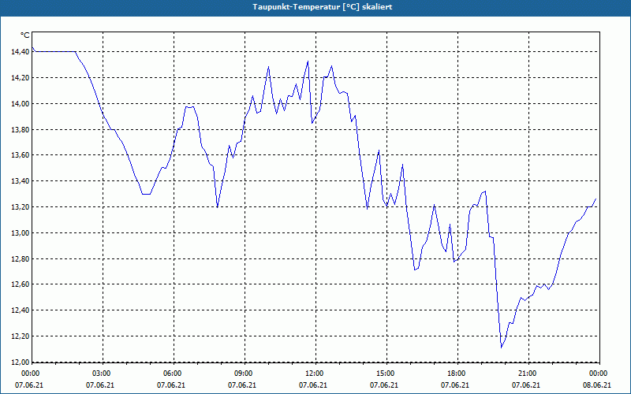The height and width of the screenshot is (394, 631).
Task: Select the 12,00 y-axis label
Action: pyautogui.click(x=21, y=362)
